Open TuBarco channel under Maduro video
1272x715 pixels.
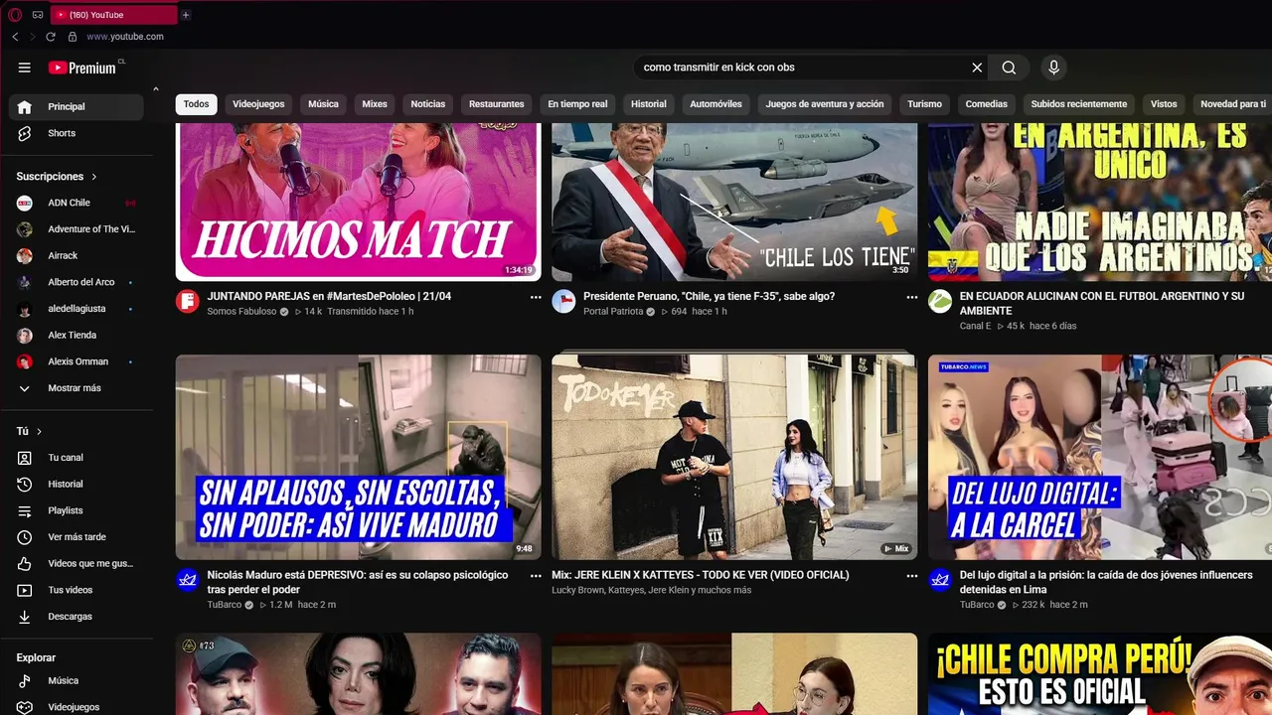pos(225,605)
